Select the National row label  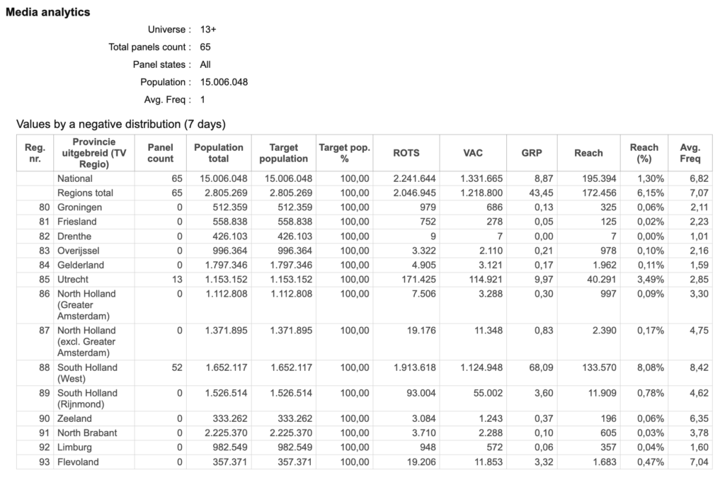click(x=75, y=178)
